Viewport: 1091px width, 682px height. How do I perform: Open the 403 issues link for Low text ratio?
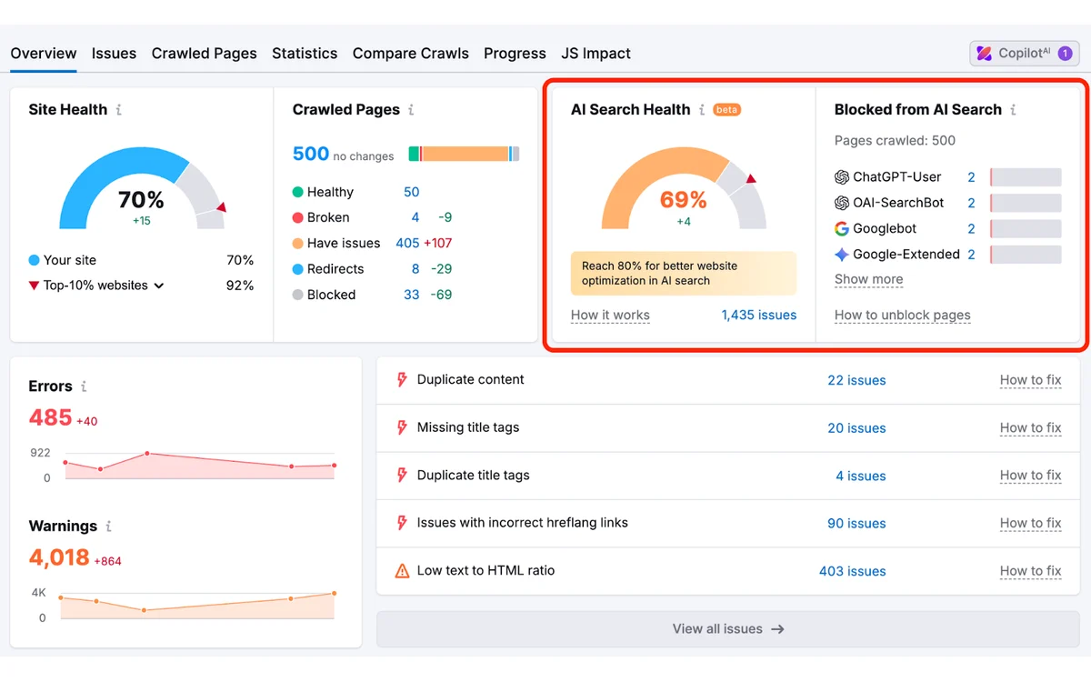pyautogui.click(x=853, y=571)
